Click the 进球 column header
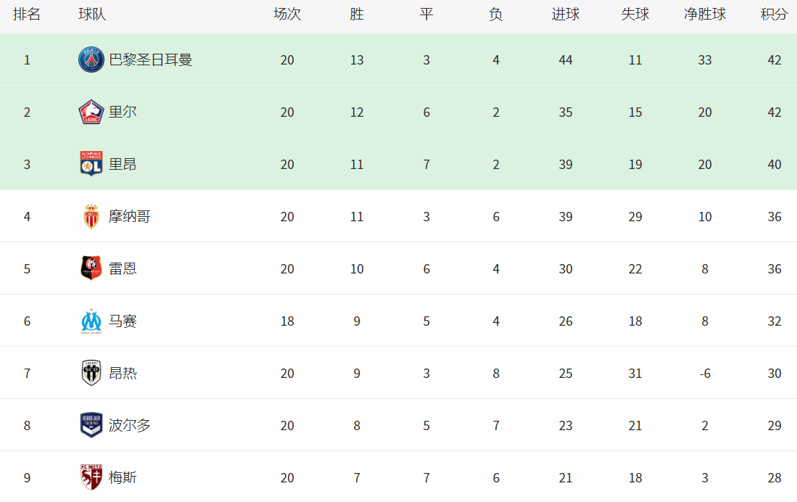 tap(565, 15)
